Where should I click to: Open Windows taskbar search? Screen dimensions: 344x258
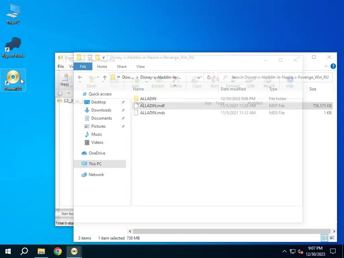[x=24, y=251]
